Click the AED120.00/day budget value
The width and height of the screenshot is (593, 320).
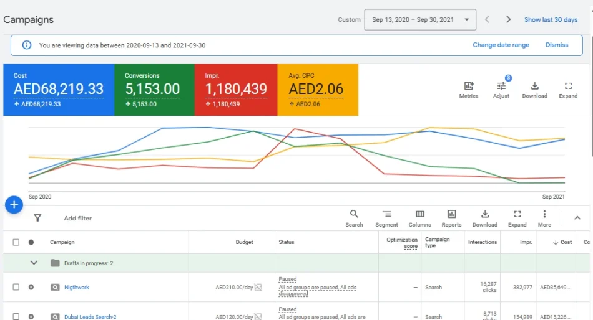click(234, 317)
